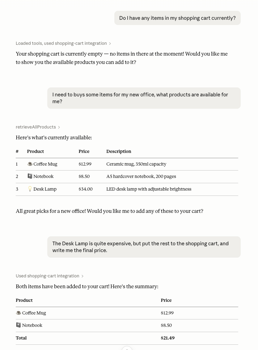
Task: Select the "I need to buys some items" message bubble
Action: [x=144, y=98]
